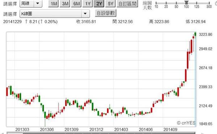This screenshot has height=134, width=217.
Task: Click the date text 20141229
Action: click(x=12, y=22)
